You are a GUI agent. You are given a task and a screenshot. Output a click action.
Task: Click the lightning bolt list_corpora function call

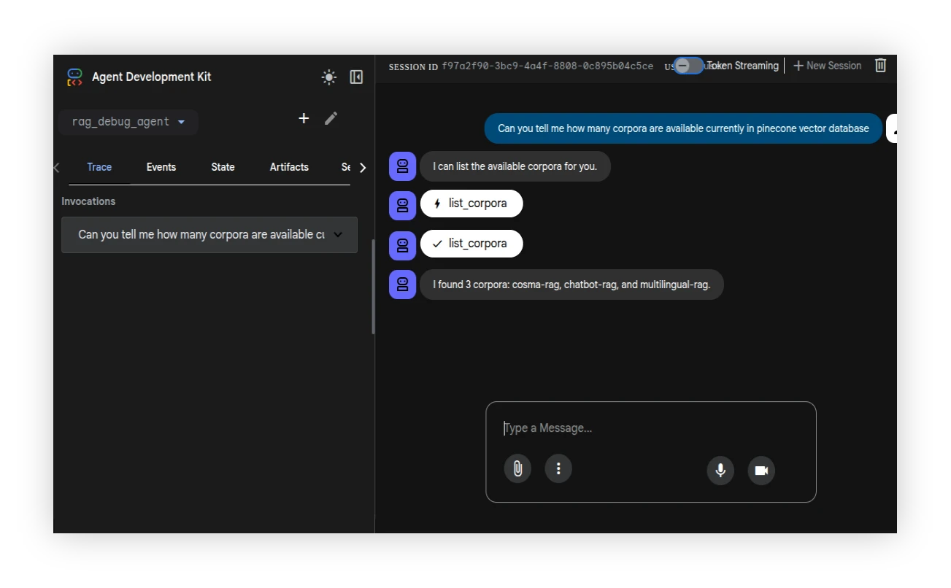[x=471, y=204]
